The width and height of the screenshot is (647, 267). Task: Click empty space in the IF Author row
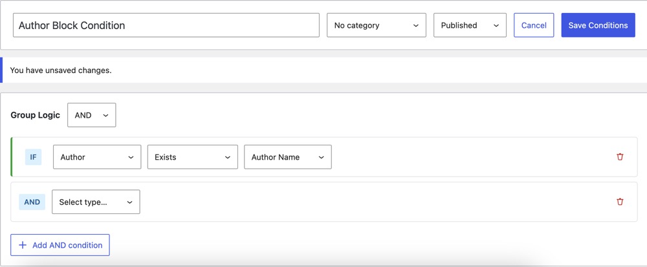pyautogui.click(x=466, y=157)
